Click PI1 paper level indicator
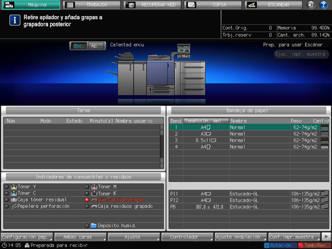This screenshot has width=332, height=249. [324, 194]
